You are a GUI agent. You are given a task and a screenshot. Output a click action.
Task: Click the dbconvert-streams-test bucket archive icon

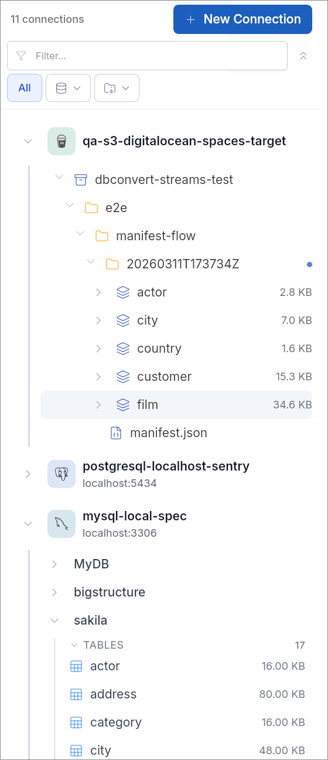coord(81,180)
